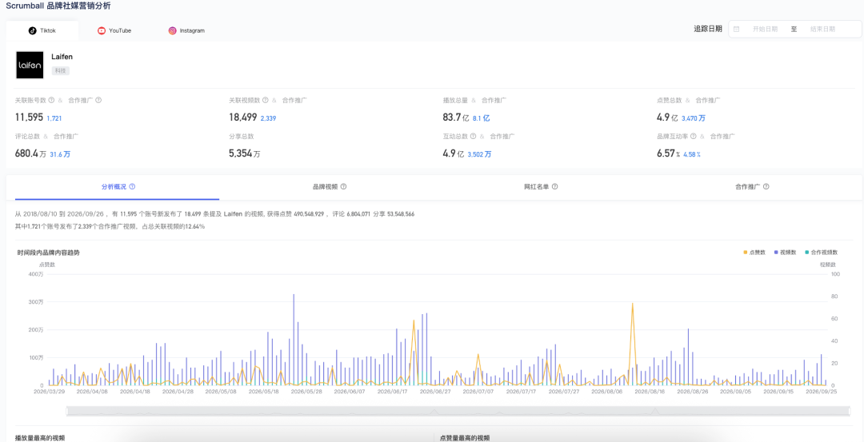Click the help icon on the 分析概况 tab
This screenshot has height=442, width=864.
coord(132,186)
